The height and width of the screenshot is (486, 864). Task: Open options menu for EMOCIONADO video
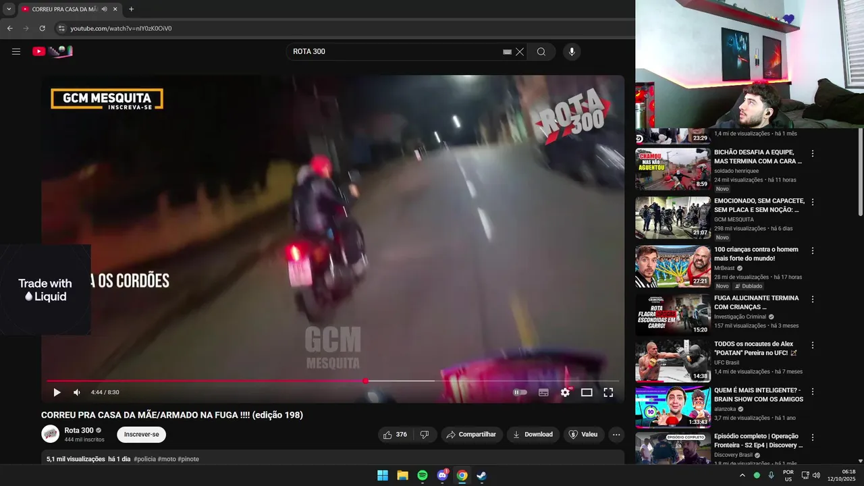[813, 202]
